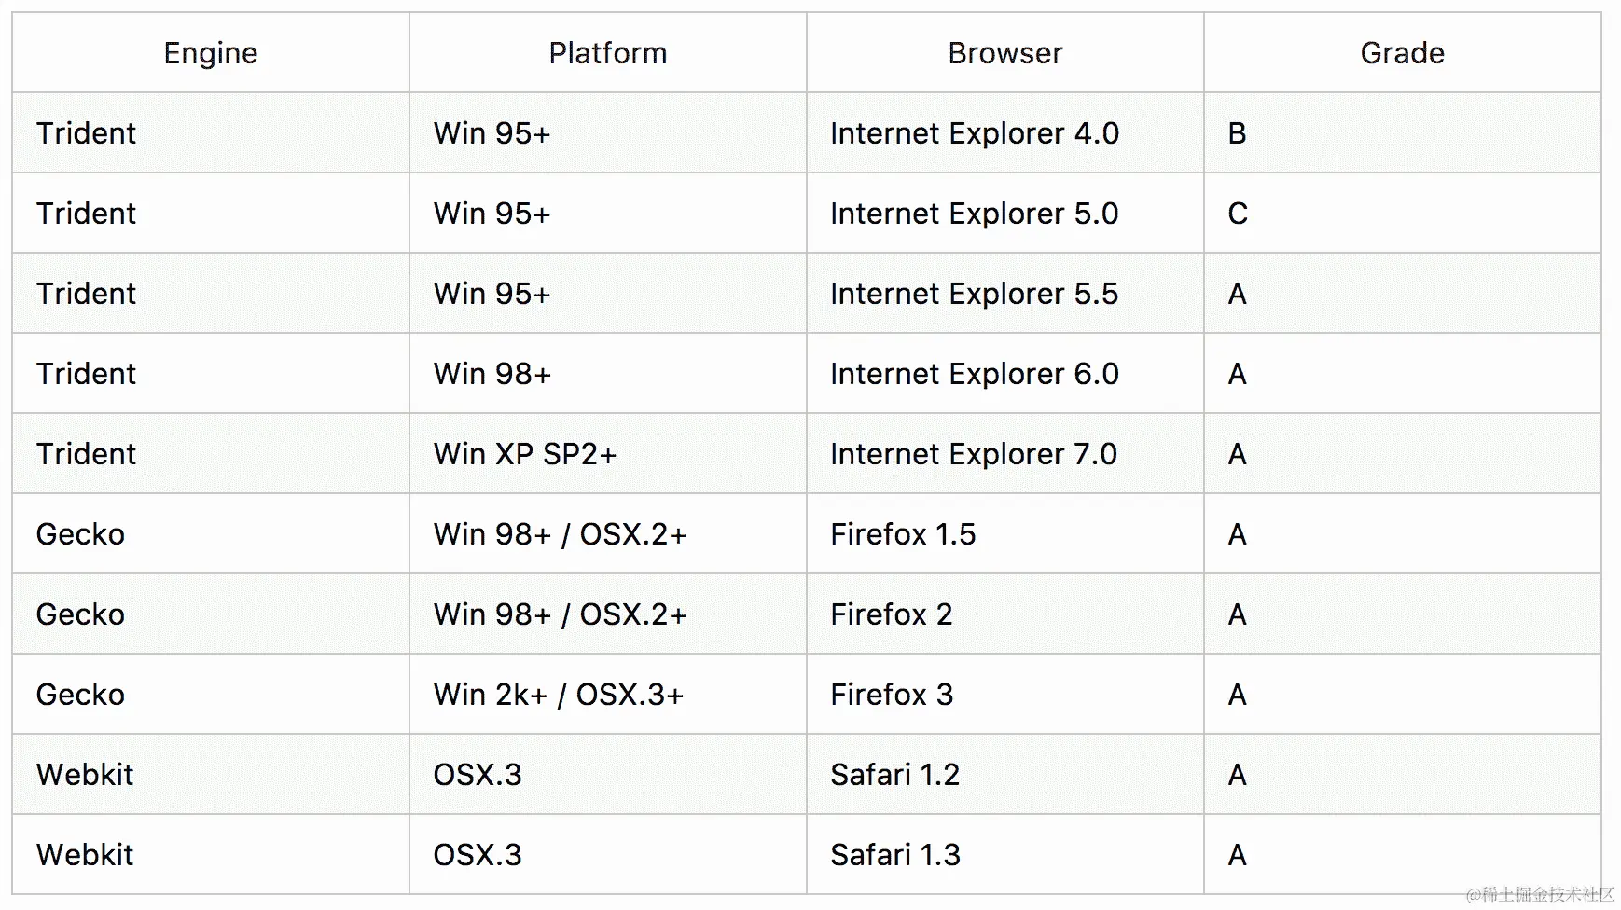Click the Safari 1.3 browser cell
This screenshot has height=910, width=1621.
895,855
